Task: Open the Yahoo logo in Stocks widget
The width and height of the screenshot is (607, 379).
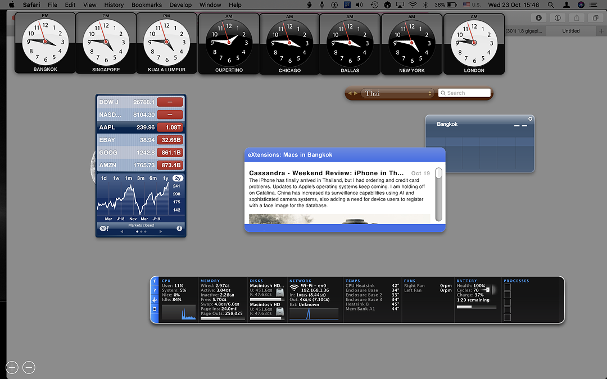Action: pos(104,229)
